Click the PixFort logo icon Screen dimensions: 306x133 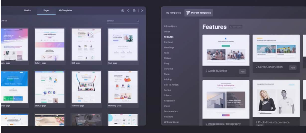point(188,13)
